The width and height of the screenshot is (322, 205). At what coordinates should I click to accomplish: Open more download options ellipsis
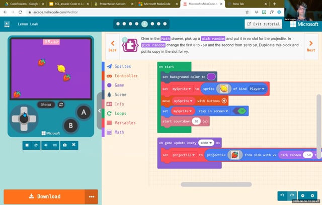[92, 196]
